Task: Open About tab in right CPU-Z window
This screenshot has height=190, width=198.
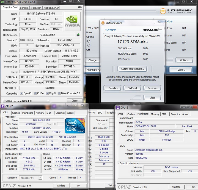Action: pyautogui.click(x=186, y=114)
